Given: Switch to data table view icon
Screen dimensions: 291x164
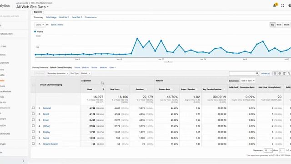Looking at the screenshot, I should point(275,73).
